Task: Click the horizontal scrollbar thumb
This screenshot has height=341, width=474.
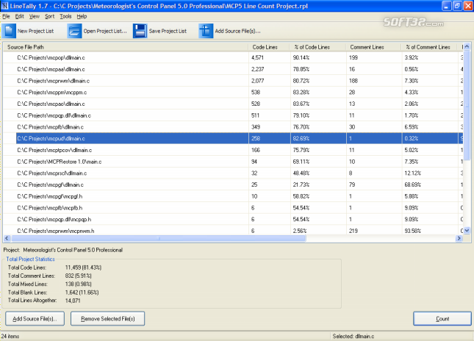Action: click(x=159, y=238)
